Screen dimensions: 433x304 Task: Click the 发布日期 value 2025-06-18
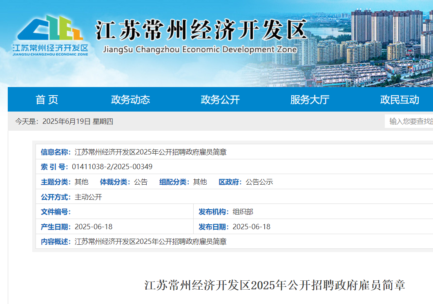coord(251,227)
